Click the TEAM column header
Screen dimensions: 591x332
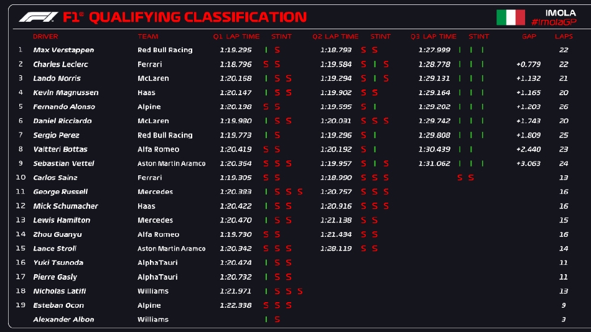148,37
